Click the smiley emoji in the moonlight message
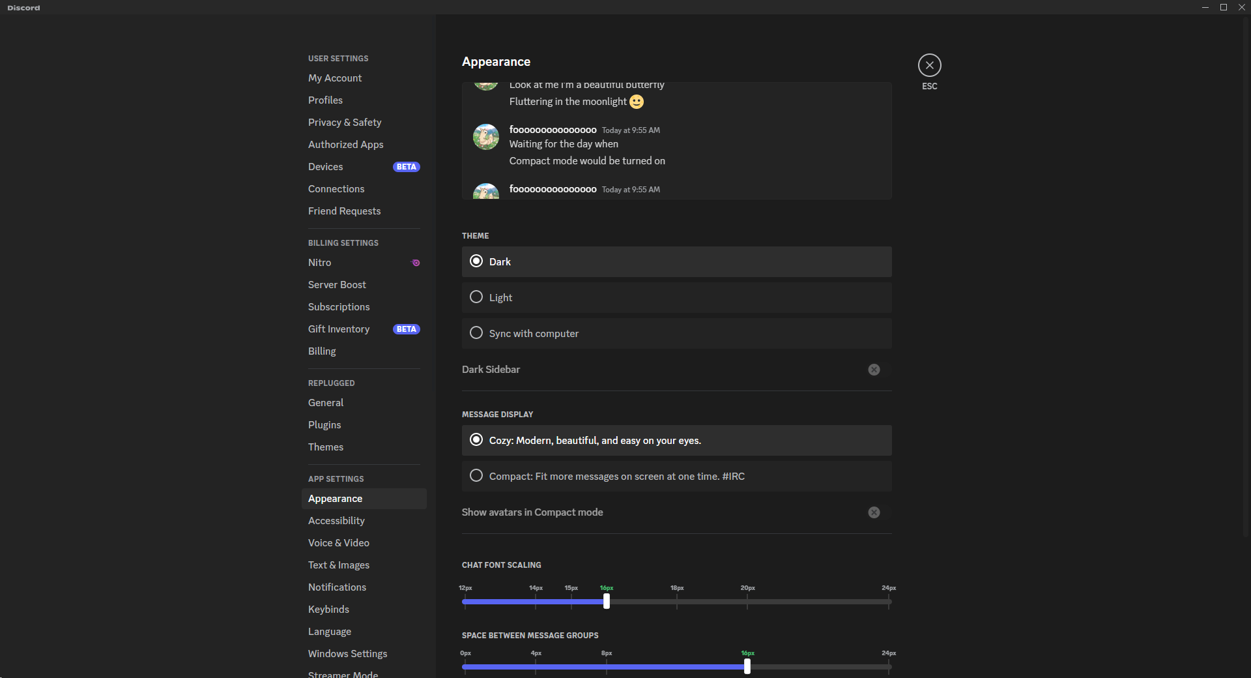The height and width of the screenshot is (678, 1251). [637, 102]
